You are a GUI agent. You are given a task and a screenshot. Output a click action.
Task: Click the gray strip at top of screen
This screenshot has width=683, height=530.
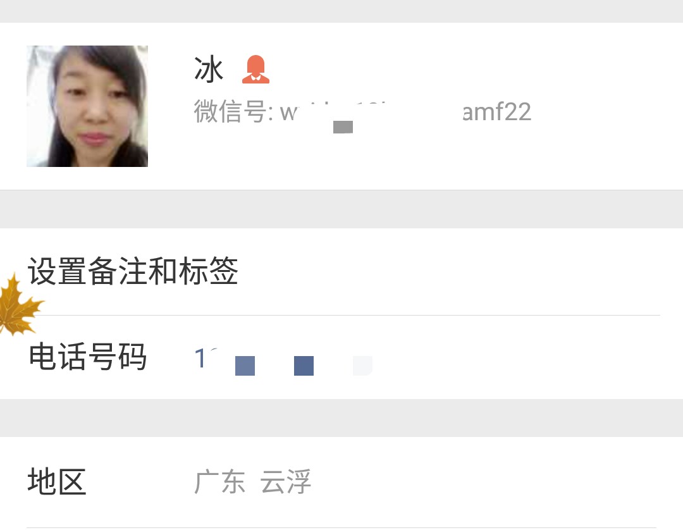click(341, 11)
